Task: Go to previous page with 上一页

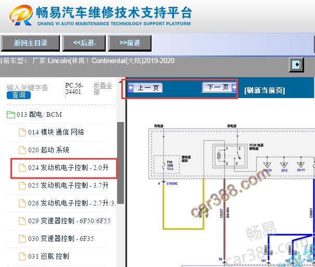Action: [145, 88]
